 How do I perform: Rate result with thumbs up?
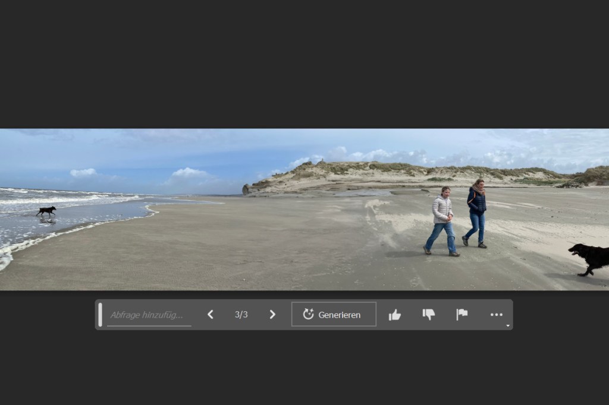(x=395, y=315)
